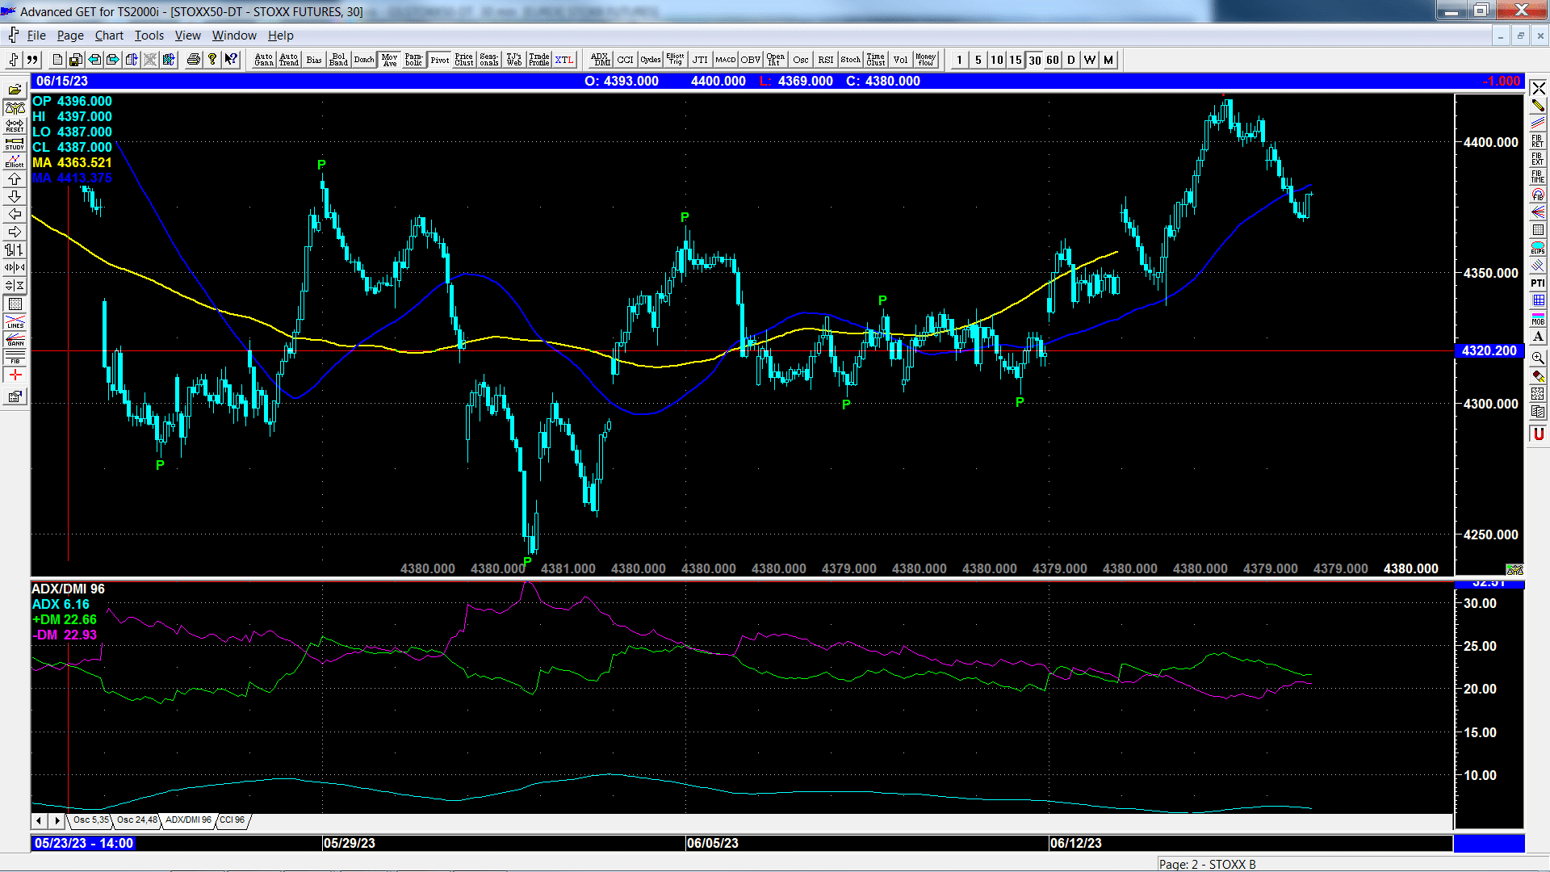
Task: Click the RESET scale icon
Action: pyautogui.click(x=15, y=126)
